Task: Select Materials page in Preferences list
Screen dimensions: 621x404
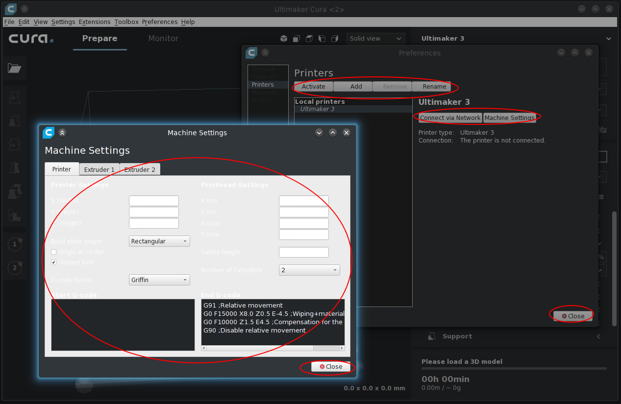Action: tap(268, 93)
